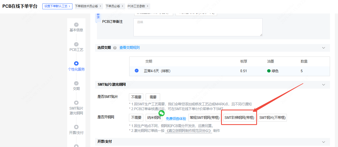Screen dimensions: 338x147
Task: Open the PCB工艺参数 top menu item
Action: [139, 6]
